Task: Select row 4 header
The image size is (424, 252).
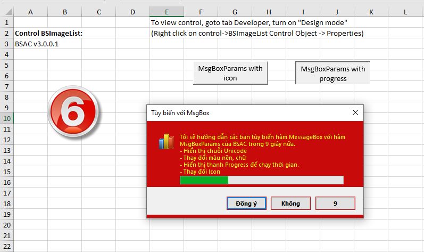Action: [x=7, y=54]
